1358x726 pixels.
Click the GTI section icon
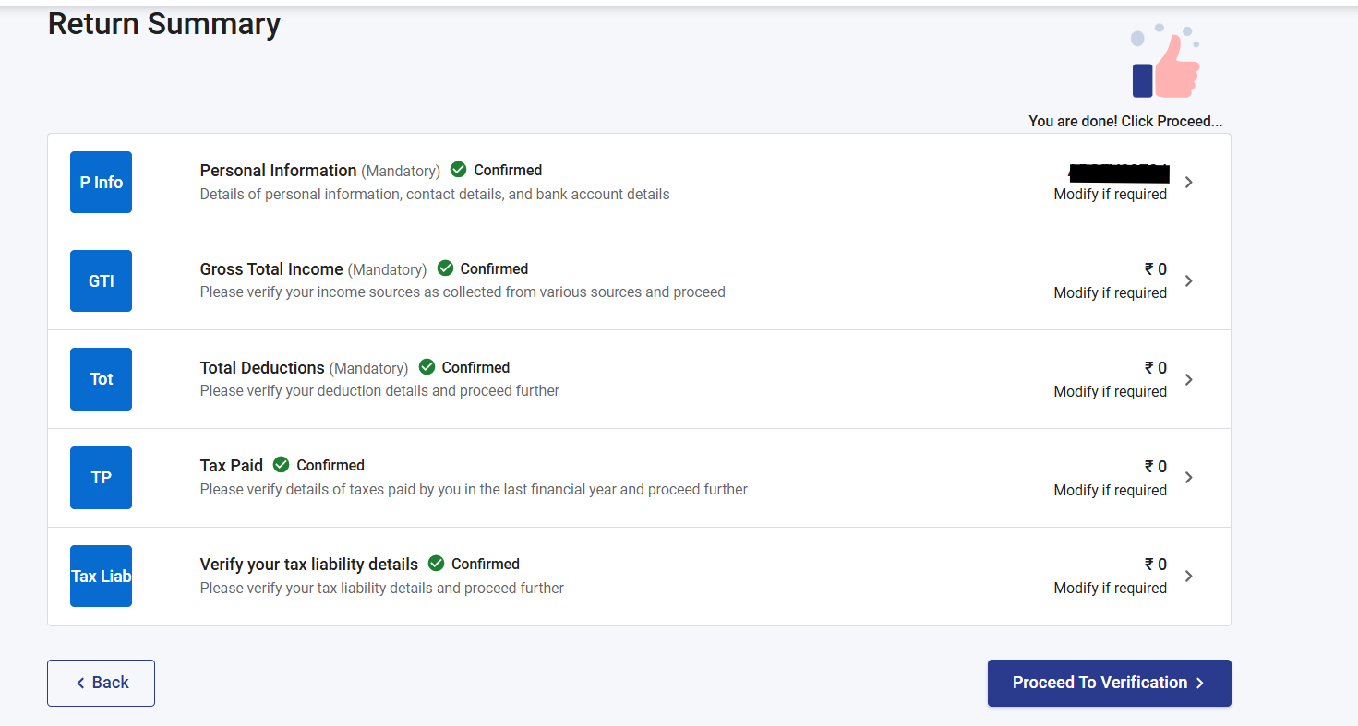101,280
